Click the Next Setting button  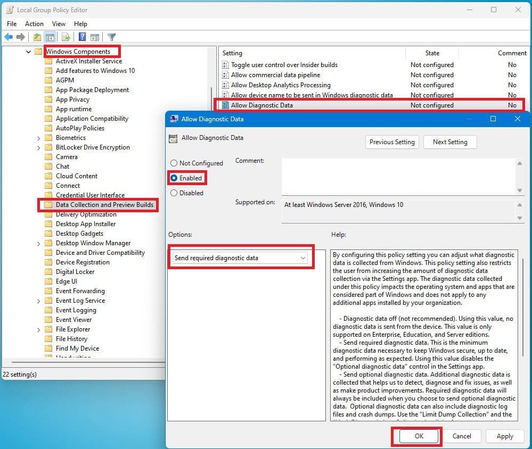coord(449,142)
